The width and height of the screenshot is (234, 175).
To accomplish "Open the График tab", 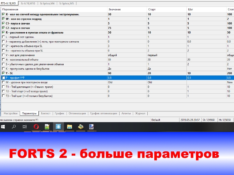I will click(x=59, y=113).
